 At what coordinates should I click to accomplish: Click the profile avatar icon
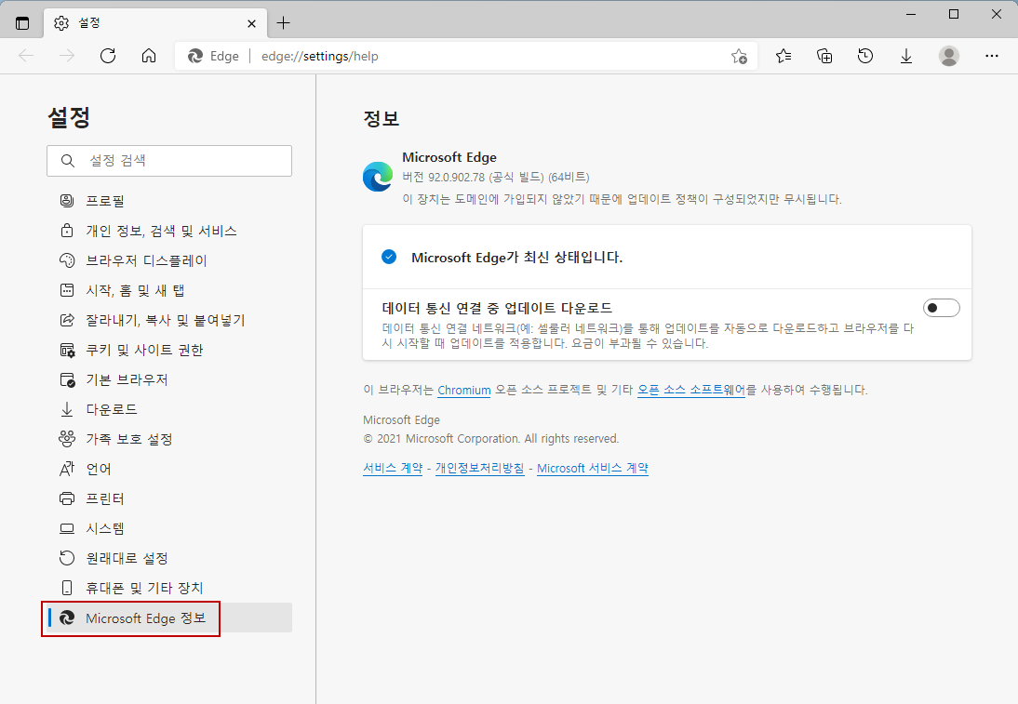tap(948, 56)
